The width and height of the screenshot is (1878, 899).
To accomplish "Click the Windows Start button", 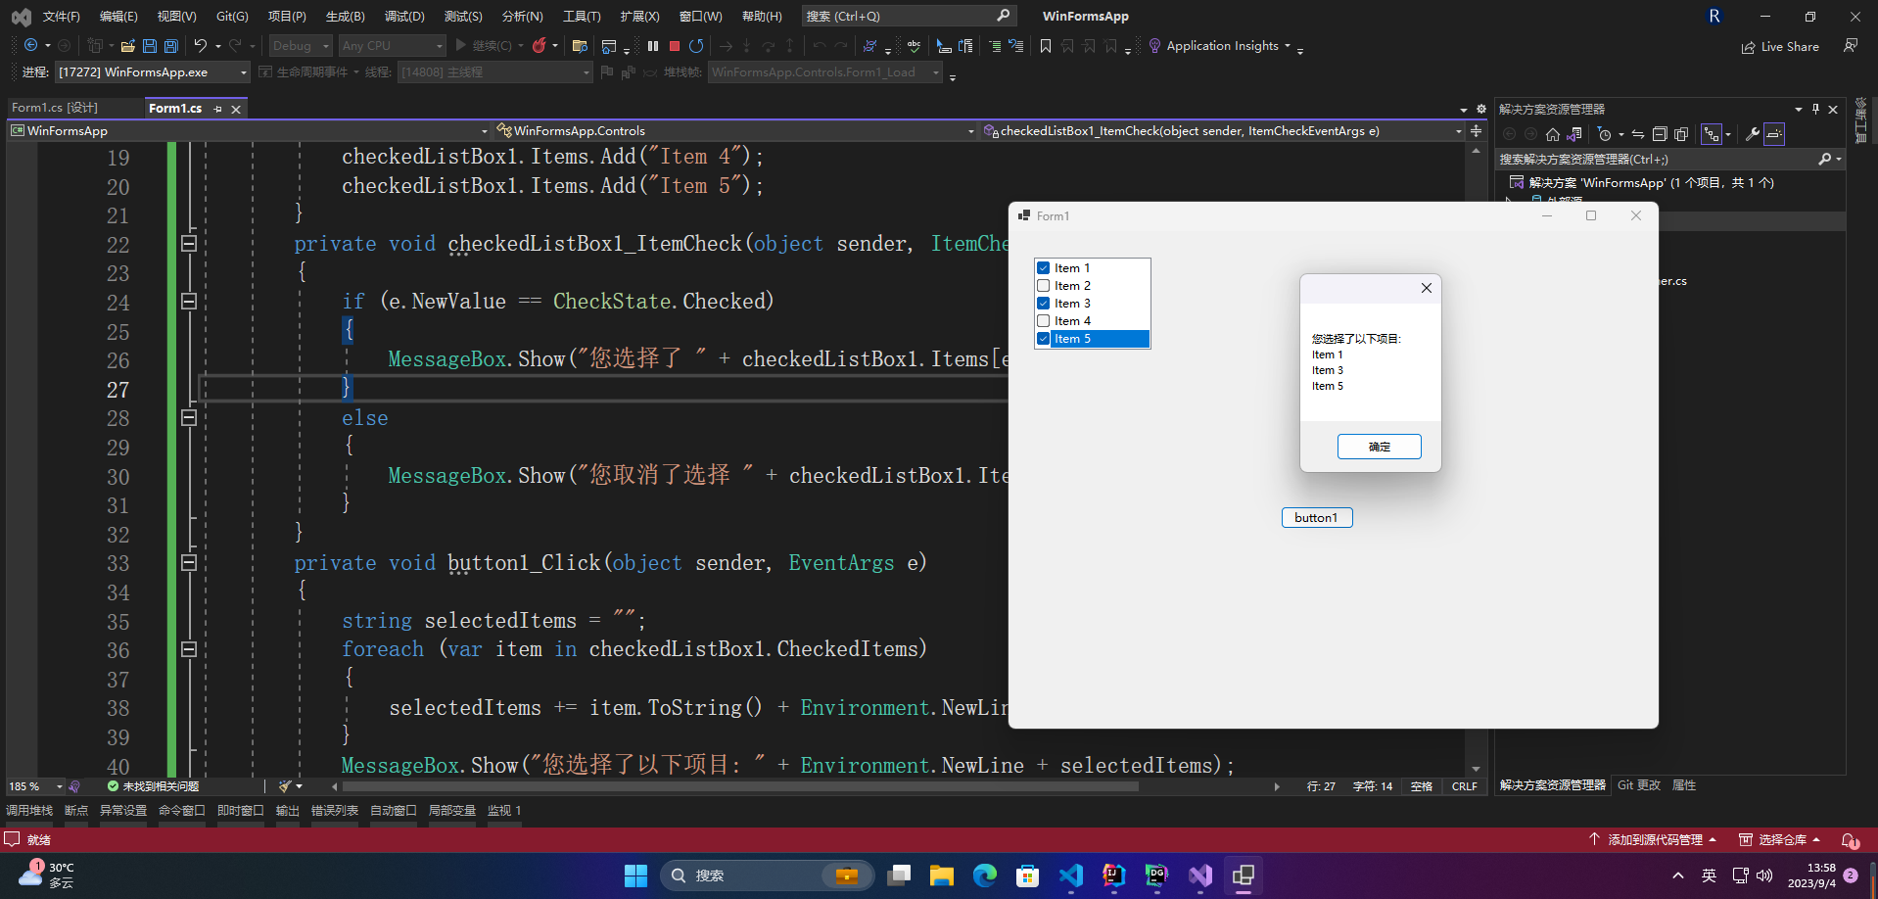I will coord(635,875).
